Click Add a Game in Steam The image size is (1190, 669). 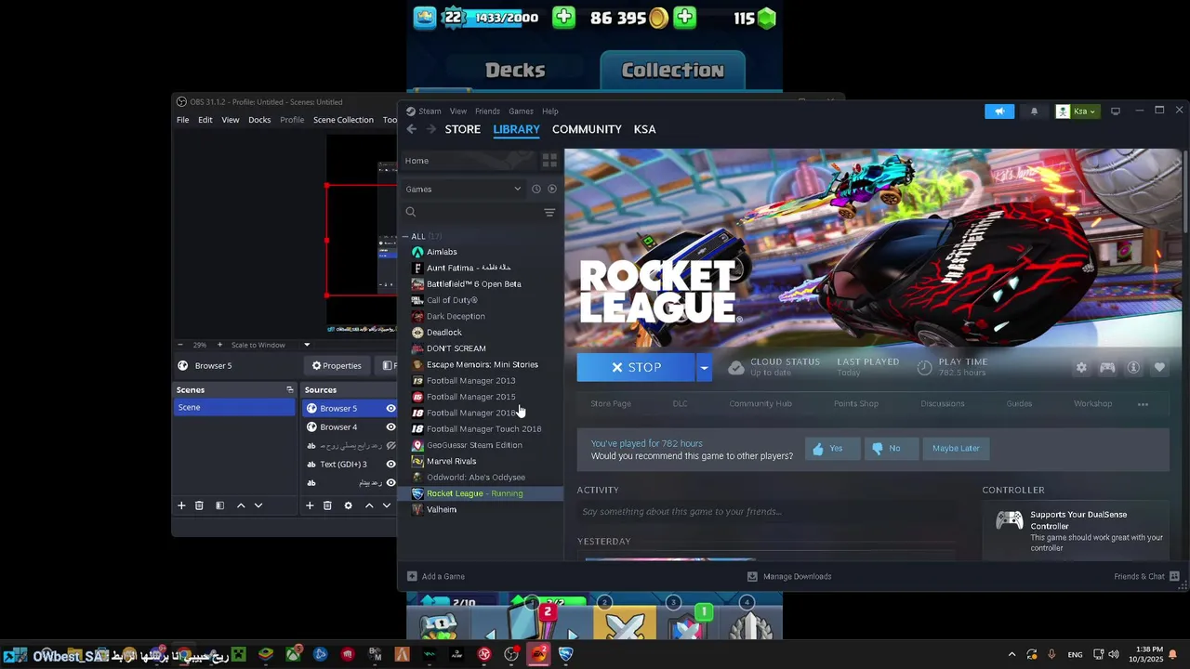436,576
